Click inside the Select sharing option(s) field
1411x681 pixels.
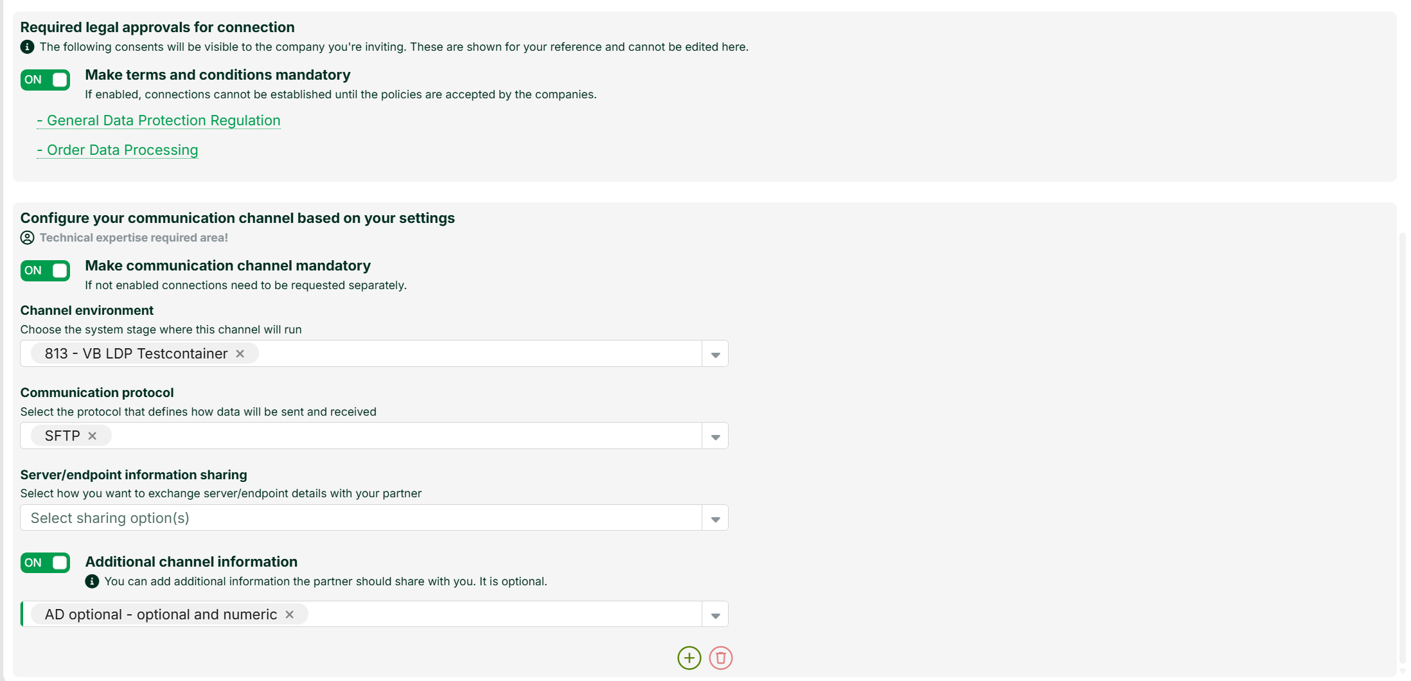point(360,518)
